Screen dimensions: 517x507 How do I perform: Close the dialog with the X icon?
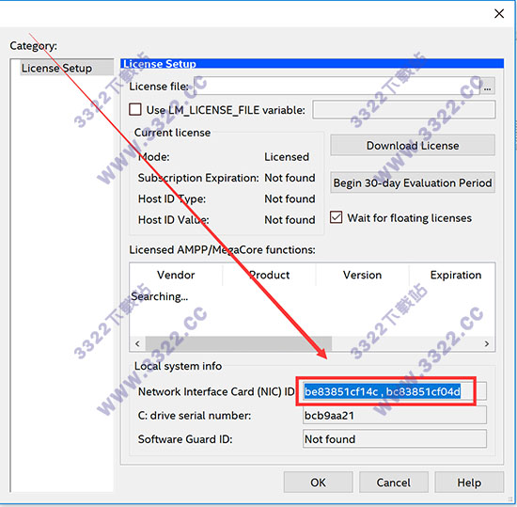(499, 13)
